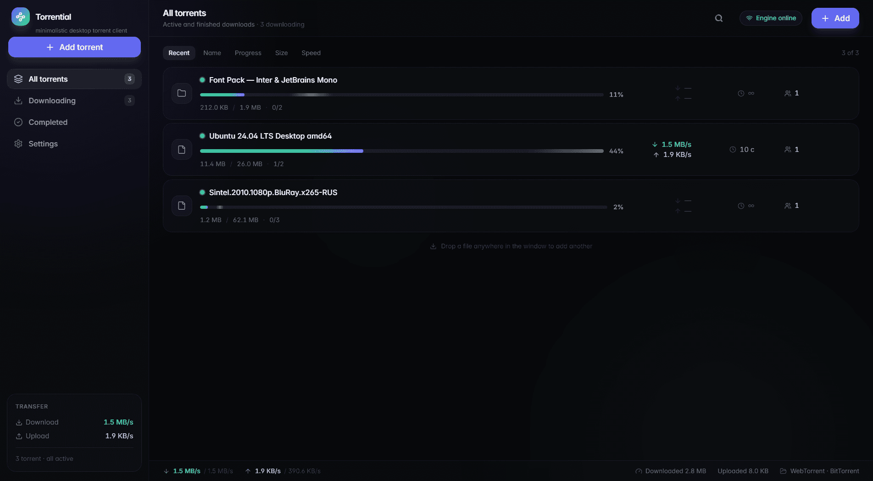The height and width of the screenshot is (481, 873).
Task: Click the 3 of 3 counter text
Action: 850,53
